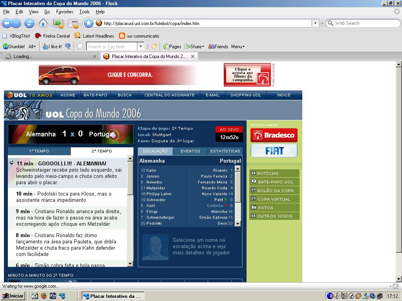Open the URL history dropdown arrow
This screenshot has height=301, width=402.
pos(315,23)
